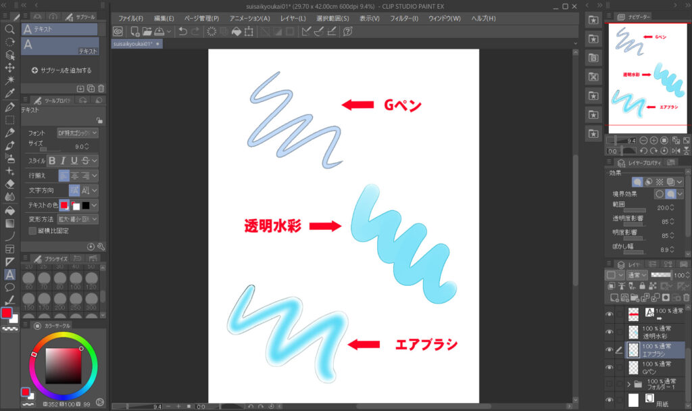Image resolution: width=692 pixels, height=411 pixels.
Task: Enable the 縦横比固定 checkbox
Action: tap(32, 231)
